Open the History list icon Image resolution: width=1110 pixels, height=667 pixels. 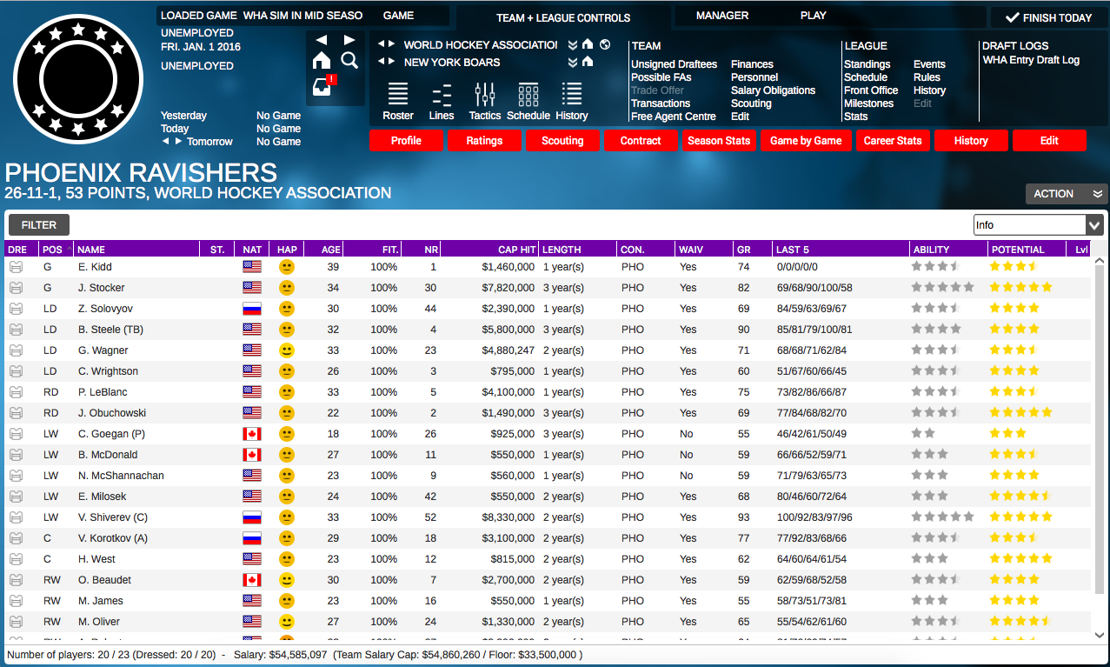[x=571, y=96]
